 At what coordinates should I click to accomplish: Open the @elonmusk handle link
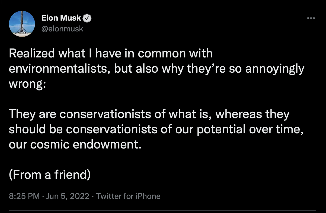click(x=62, y=29)
